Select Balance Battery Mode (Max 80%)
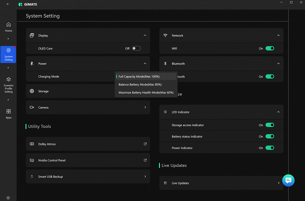The width and height of the screenshot is (305, 201). (x=140, y=85)
